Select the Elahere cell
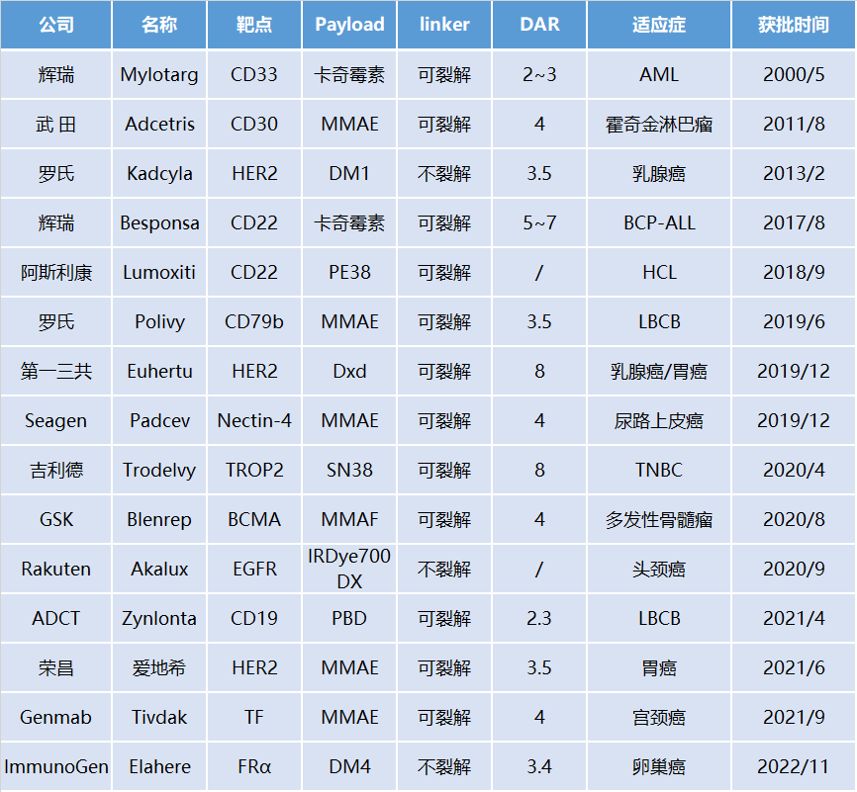The height and width of the screenshot is (792, 857). [159, 767]
